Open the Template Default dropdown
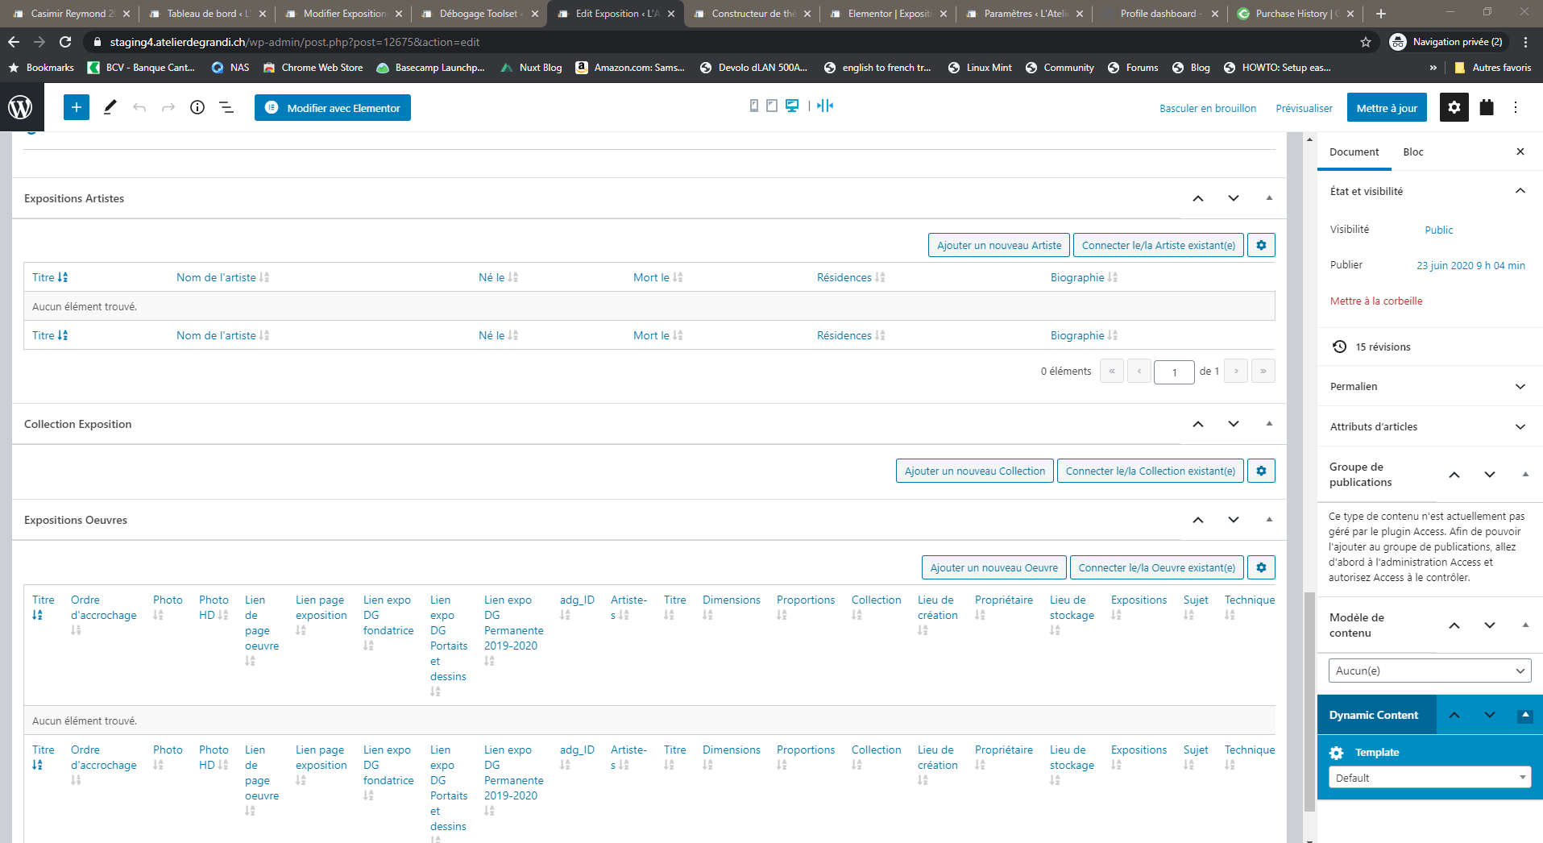The height and width of the screenshot is (843, 1543). pyautogui.click(x=1429, y=778)
